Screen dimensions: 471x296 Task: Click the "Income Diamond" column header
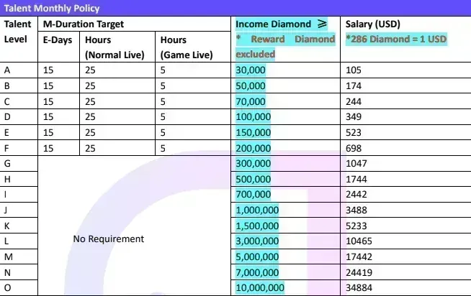click(x=274, y=24)
